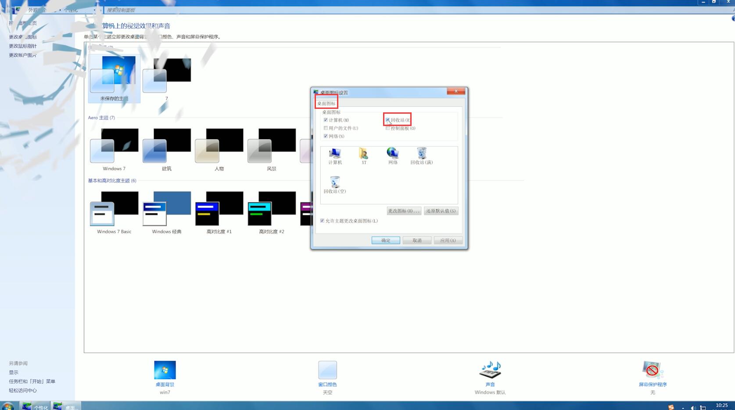Viewport: 735px width, 410px height.
Task: Click the Windows Start orb
Action: click(x=7, y=406)
